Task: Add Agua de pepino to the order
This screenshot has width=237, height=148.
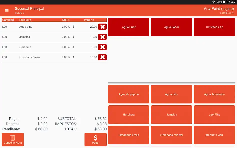Action: (x=128, y=94)
